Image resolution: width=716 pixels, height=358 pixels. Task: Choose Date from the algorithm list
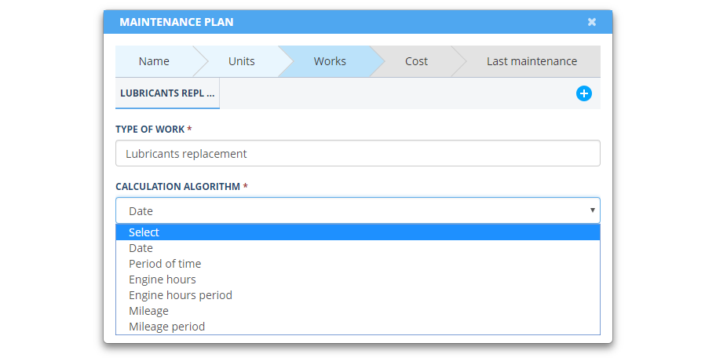(x=357, y=248)
